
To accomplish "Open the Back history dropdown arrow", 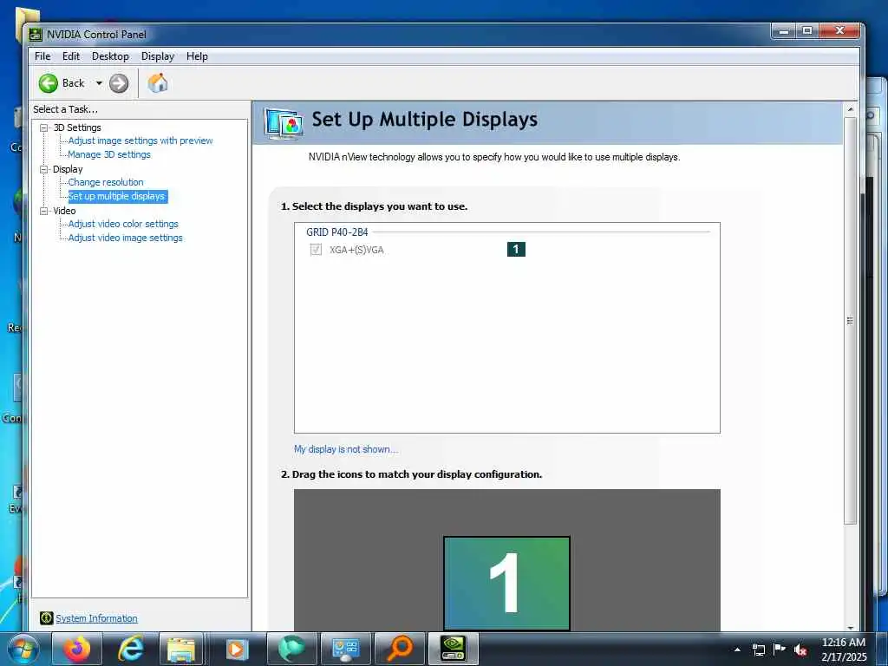I will point(99,83).
